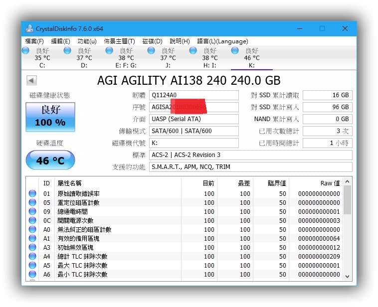Click raw value 000000000209
Screen dimensions: 378x307
[x=319, y=256]
